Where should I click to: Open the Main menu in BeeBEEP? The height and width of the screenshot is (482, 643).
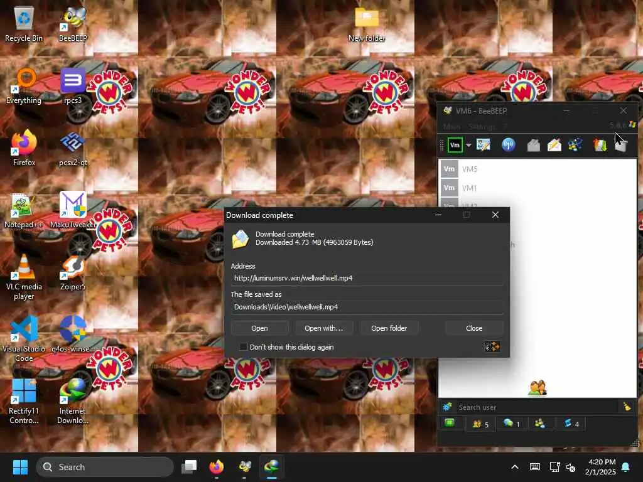point(452,127)
